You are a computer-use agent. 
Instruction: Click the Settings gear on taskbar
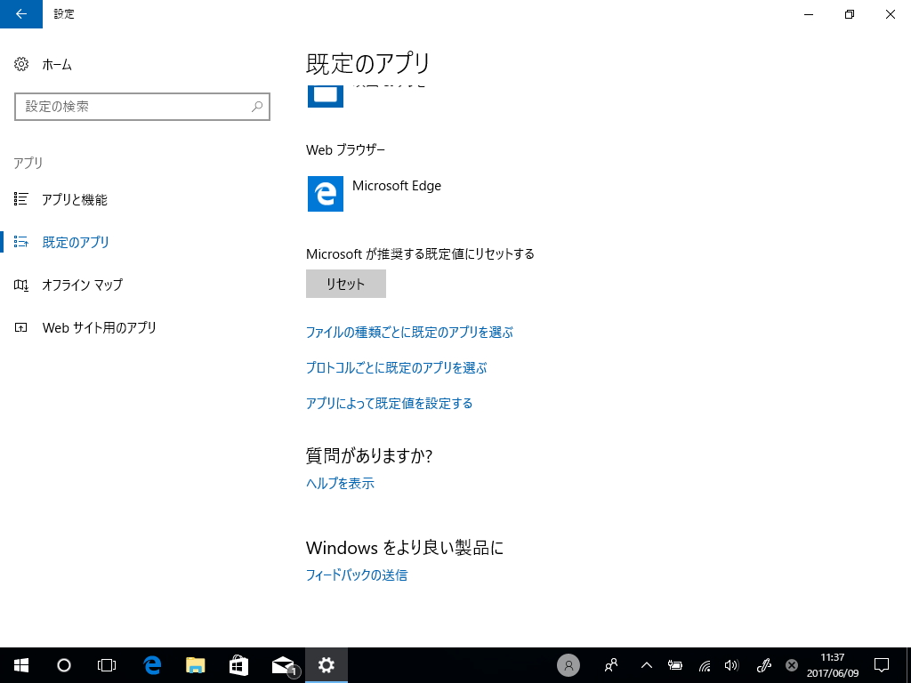coord(326,665)
